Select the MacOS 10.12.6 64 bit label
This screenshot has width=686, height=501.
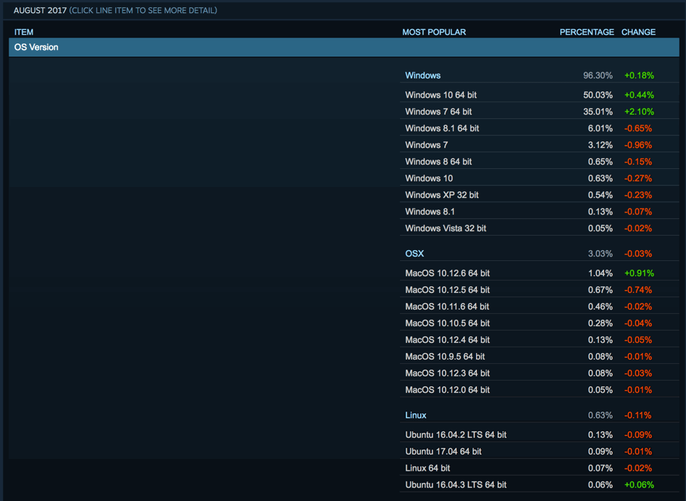click(x=447, y=273)
